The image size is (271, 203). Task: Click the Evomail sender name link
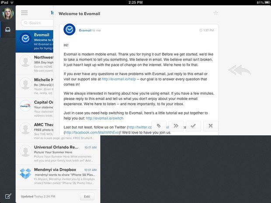tap(85, 31)
